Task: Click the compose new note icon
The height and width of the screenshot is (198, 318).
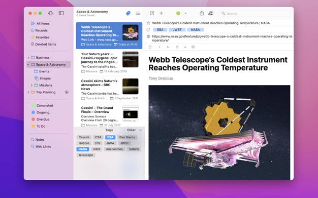Action: point(152,13)
